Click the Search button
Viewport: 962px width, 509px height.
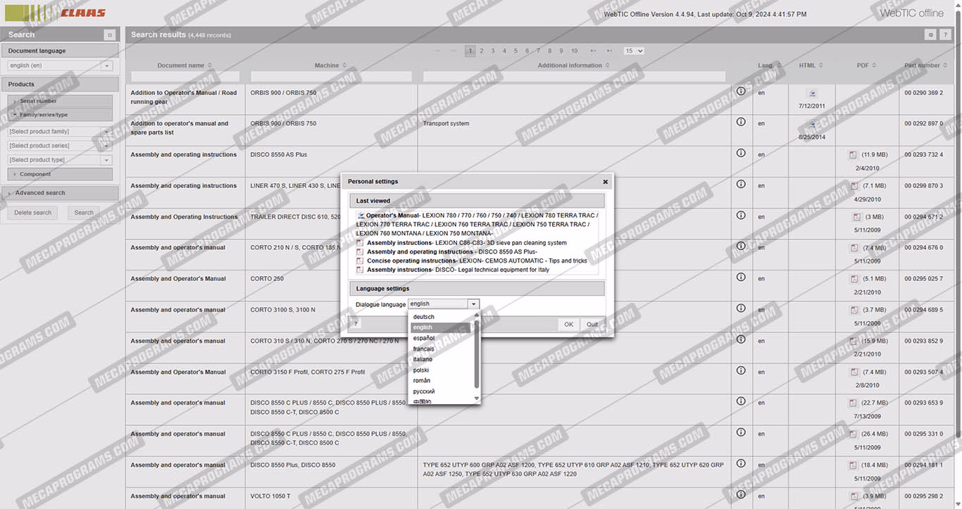coord(84,213)
